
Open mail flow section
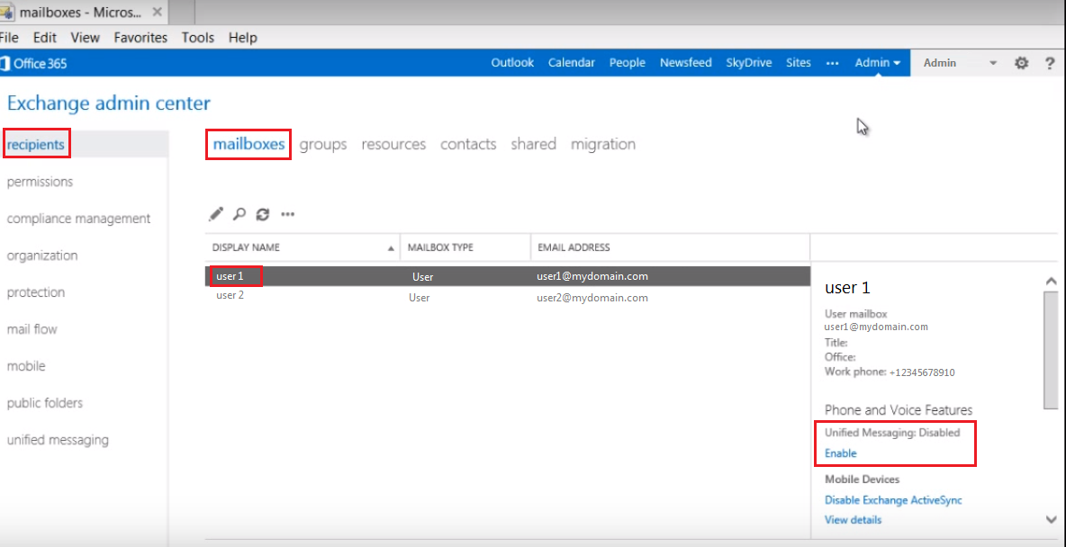[32, 329]
